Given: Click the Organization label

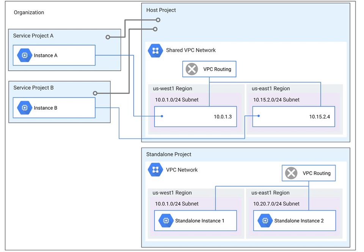Looking at the screenshot, I should point(29,13).
